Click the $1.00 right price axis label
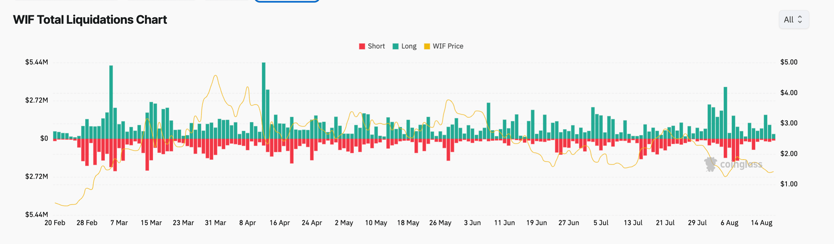This screenshot has height=244, width=834. point(789,184)
